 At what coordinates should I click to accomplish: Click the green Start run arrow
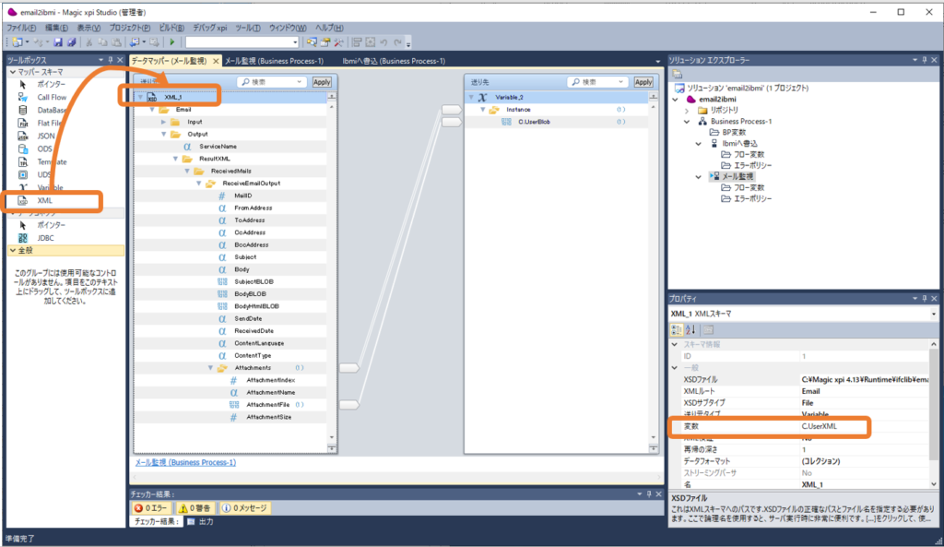pyautogui.click(x=172, y=42)
